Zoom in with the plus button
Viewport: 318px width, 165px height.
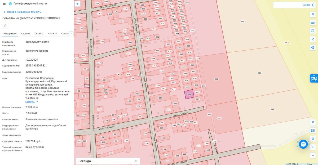(313, 147)
